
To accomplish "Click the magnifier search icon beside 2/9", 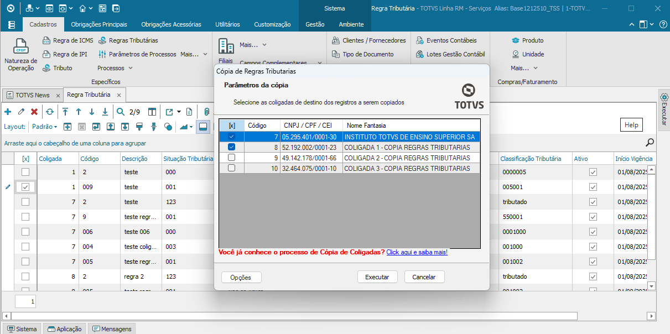I will tap(121, 112).
